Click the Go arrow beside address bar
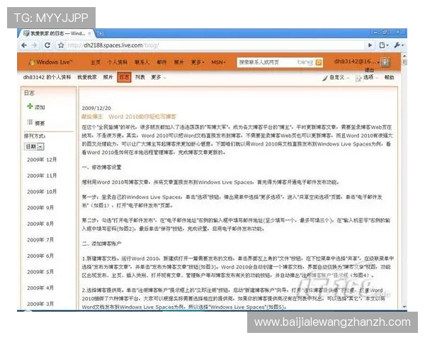The image size is (425, 340). tap(370, 45)
